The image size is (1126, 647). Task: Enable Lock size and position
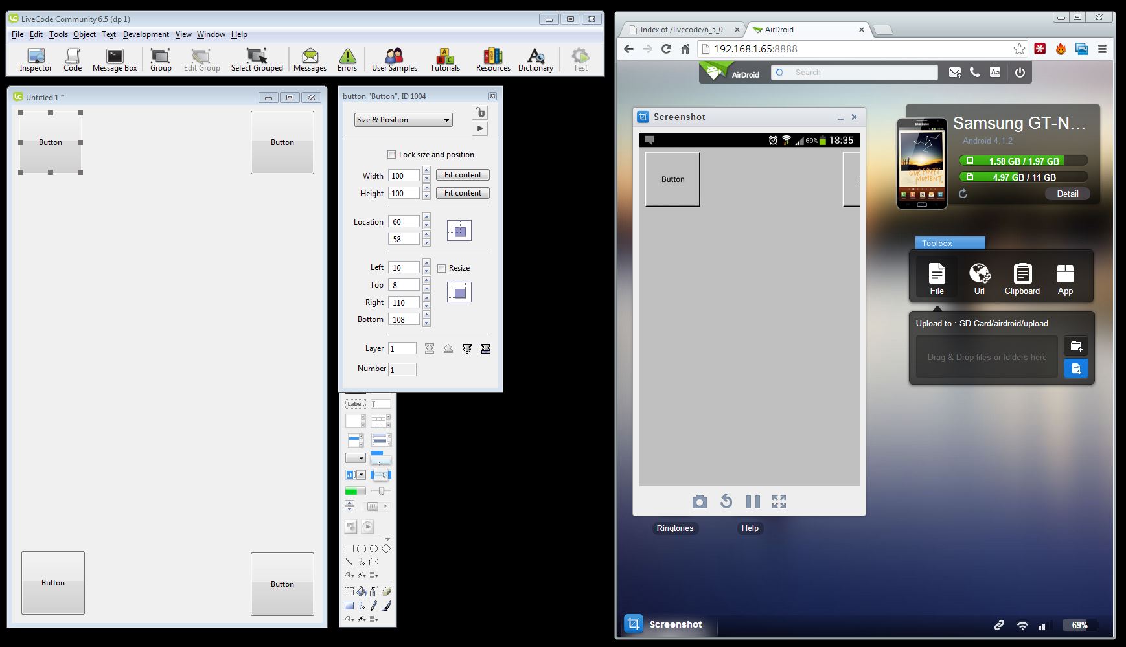click(x=391, y=155)
